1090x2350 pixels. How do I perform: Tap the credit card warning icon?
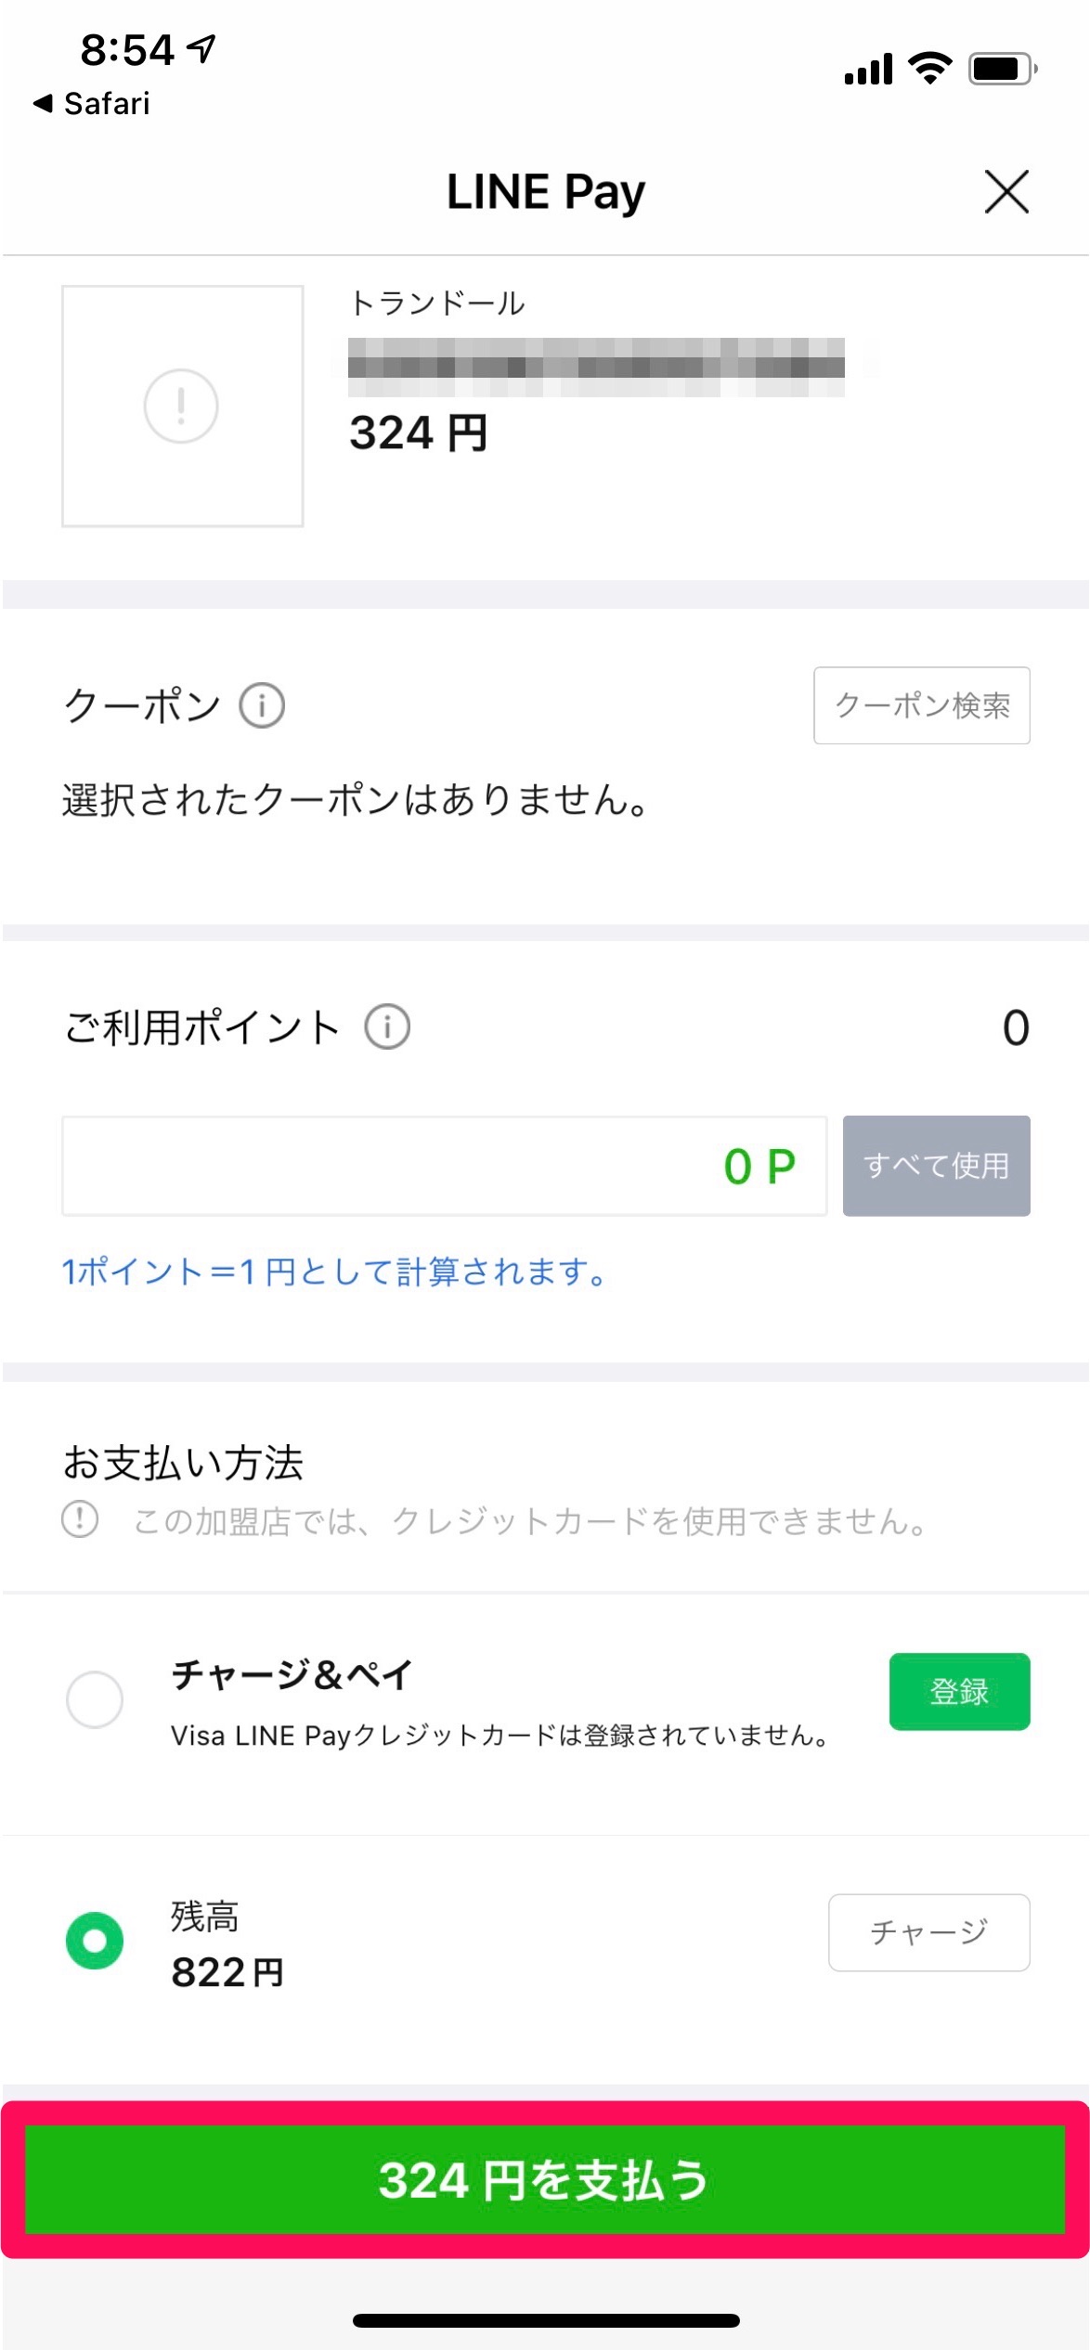[80, 1519]
